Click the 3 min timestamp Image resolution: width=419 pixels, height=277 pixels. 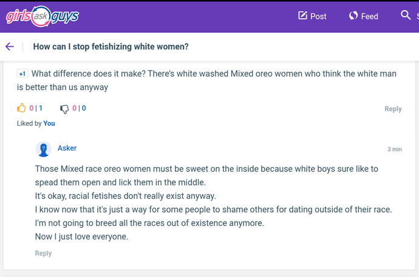(395, 149)
